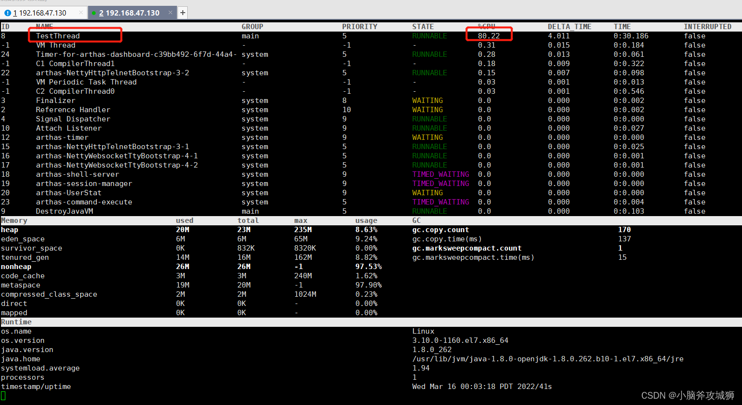
Task: Click the gc.marksweepcompact.count label
Action: pos(467,248)
